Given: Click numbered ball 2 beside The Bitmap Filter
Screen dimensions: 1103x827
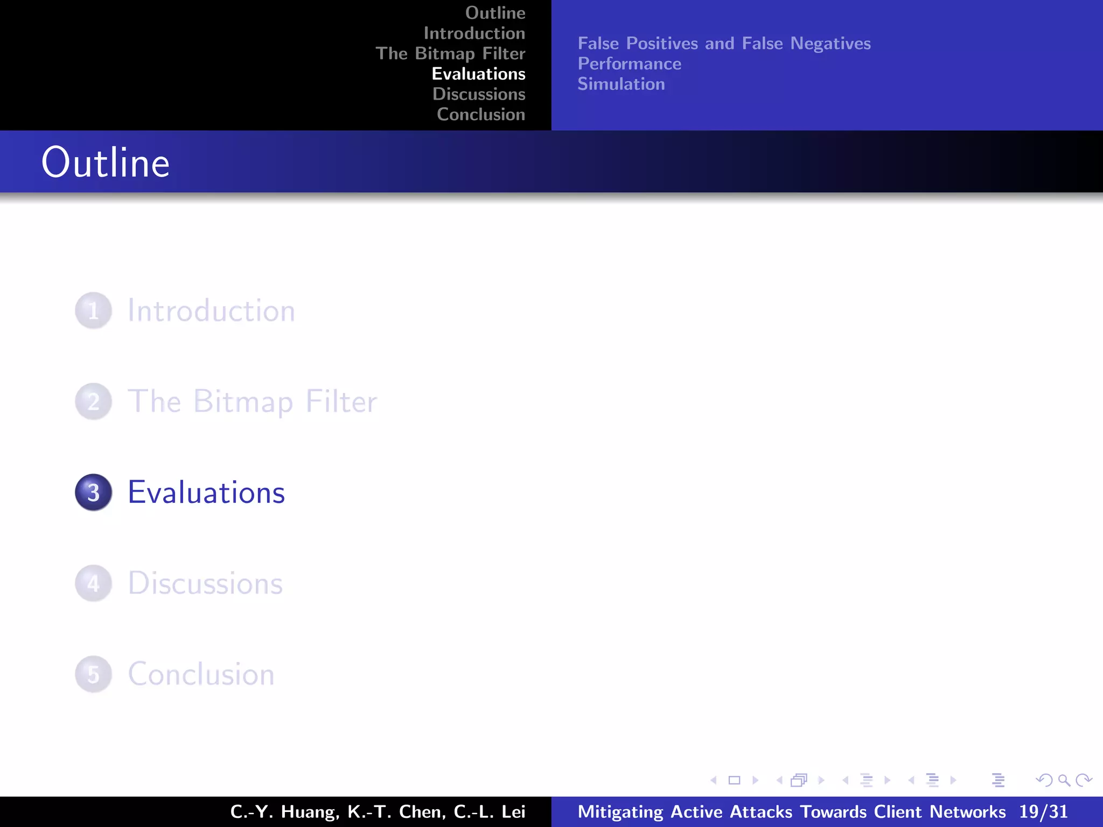Looking at the screenshot, I should [94, 402].
